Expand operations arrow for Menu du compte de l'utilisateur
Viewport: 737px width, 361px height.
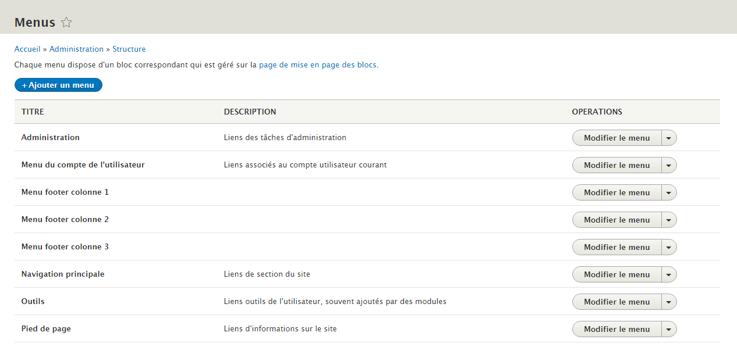(x=669, y=165)
